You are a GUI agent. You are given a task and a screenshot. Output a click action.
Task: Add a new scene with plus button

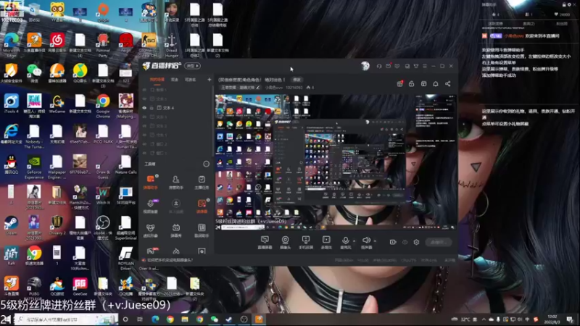tap(209, 80)
